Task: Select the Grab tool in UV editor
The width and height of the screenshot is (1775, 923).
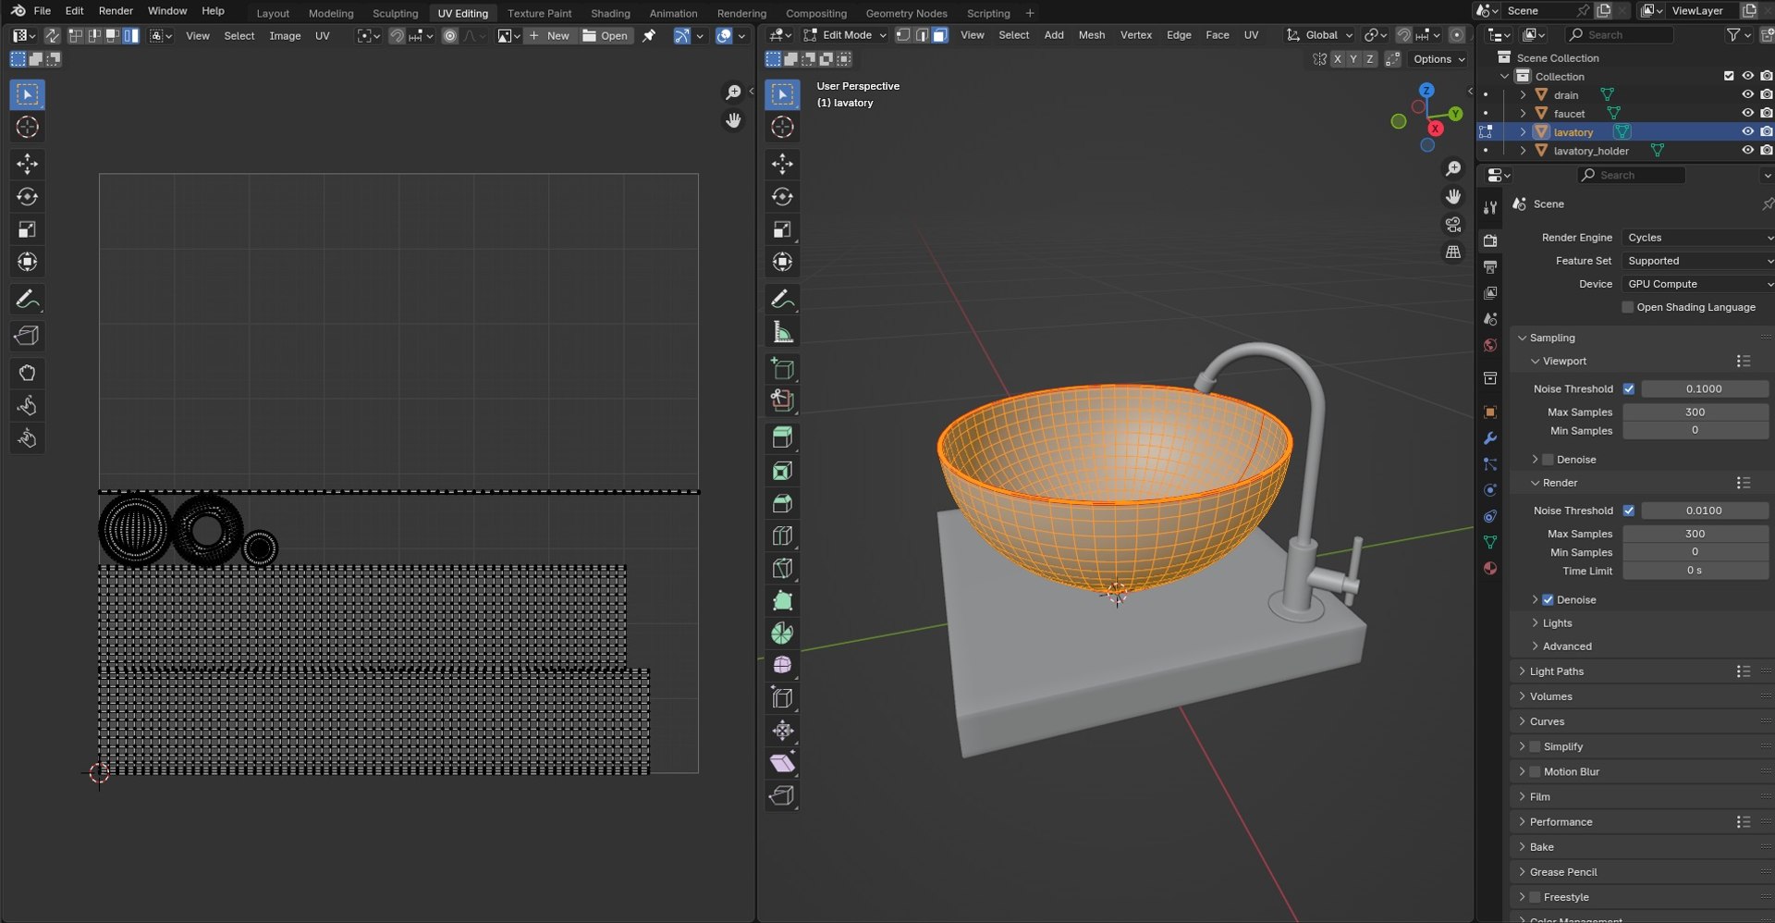Action: (27, 373)
